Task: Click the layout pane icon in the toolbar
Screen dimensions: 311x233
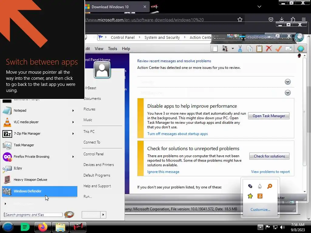Action: 214,49
